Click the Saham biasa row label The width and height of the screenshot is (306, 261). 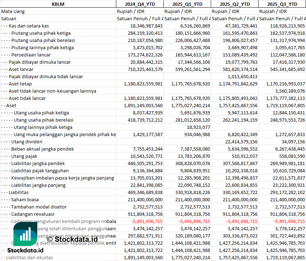pos(25,199)
